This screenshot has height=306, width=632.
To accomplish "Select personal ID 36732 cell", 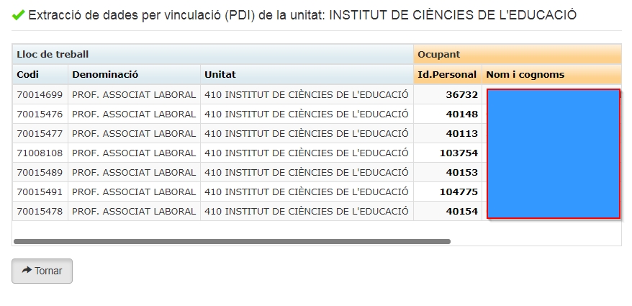I will [x=461, y=94].
